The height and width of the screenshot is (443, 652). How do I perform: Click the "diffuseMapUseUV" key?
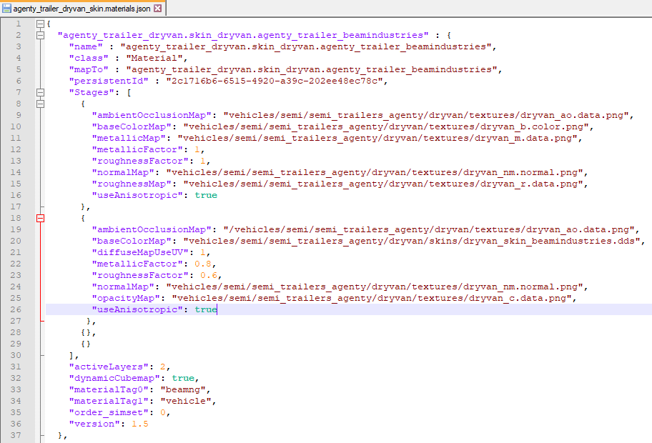point(140,252)
